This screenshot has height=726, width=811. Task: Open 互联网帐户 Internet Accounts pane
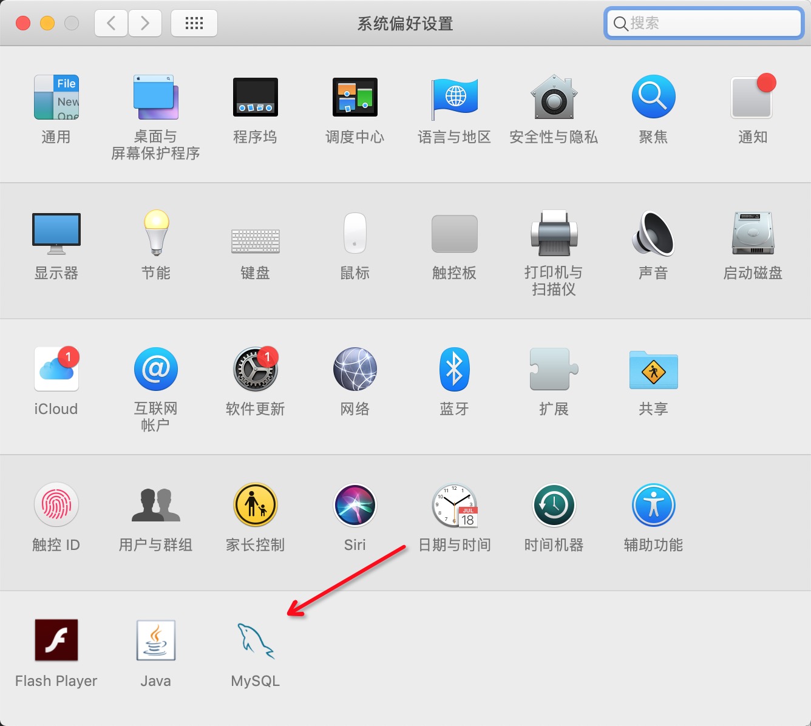coord(156,369)
